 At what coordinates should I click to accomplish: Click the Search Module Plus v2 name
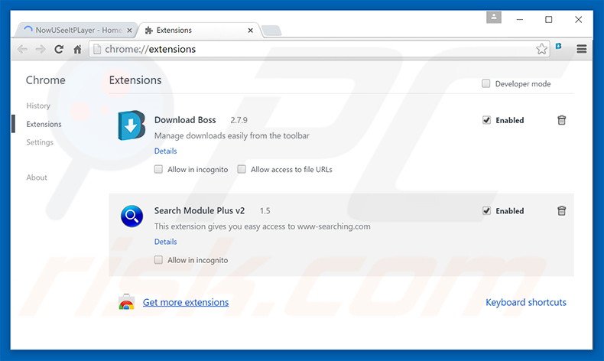pos(200,210)
